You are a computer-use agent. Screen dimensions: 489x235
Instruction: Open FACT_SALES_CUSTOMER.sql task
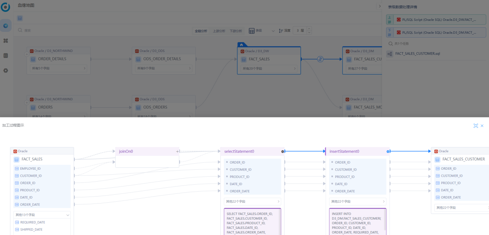pos(418,54)
